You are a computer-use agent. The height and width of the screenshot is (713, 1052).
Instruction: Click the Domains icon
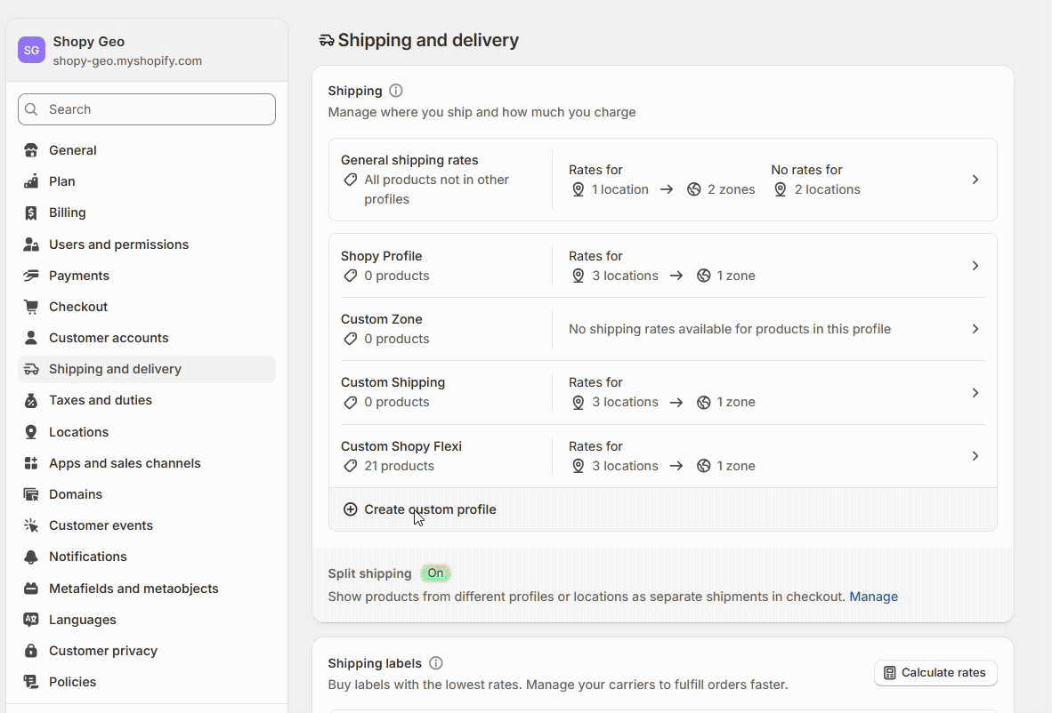31,494
